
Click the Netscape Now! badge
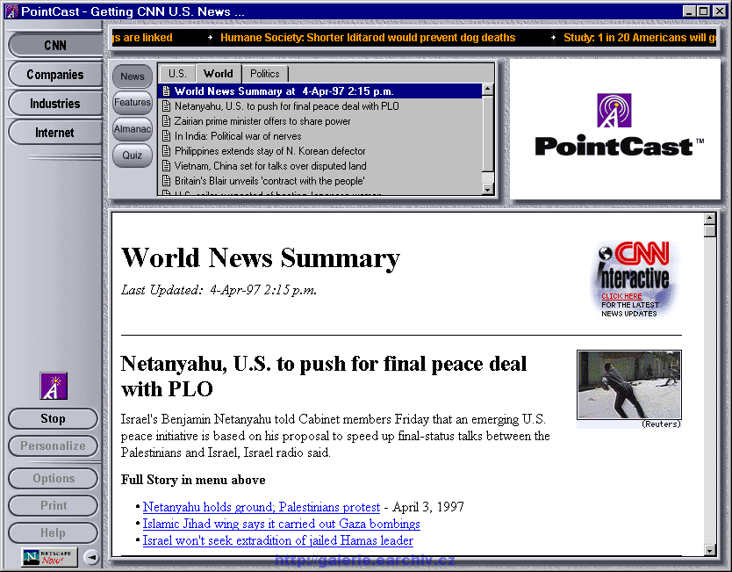[49, 557]
